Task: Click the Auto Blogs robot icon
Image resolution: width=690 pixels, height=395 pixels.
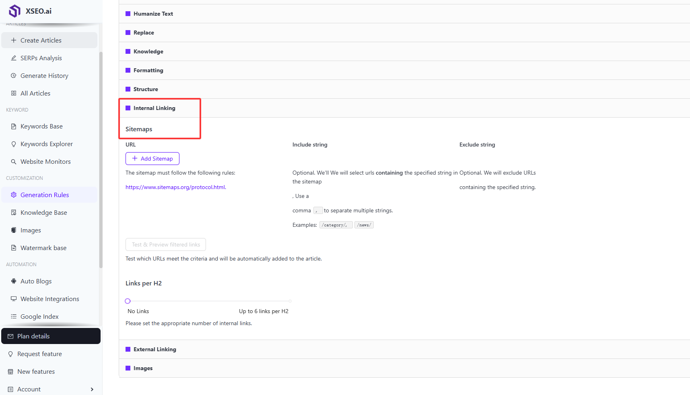Action: 14,281
